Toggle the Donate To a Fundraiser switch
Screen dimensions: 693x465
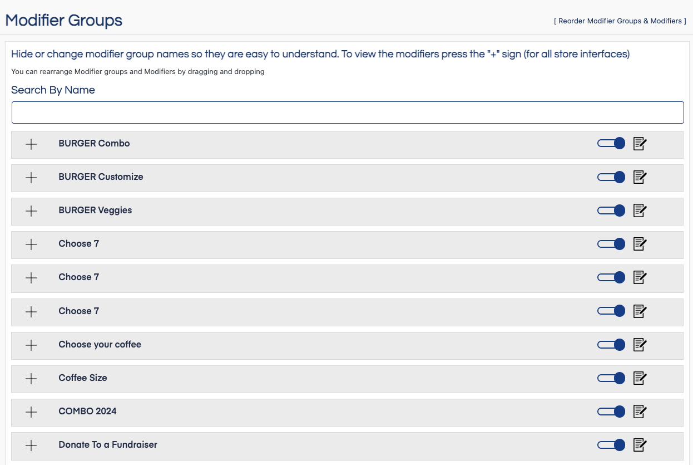pyautogui.click(x=611, y=445)
